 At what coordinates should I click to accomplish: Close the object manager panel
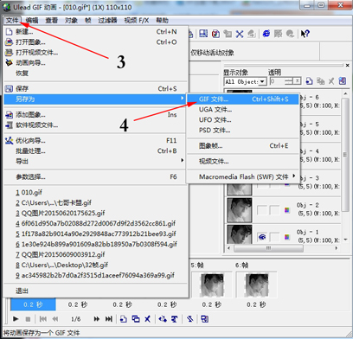pos(348,66)
